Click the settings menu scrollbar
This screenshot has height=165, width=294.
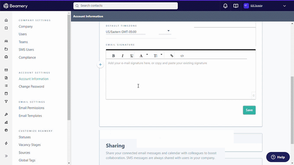click(x=69, y=67)
